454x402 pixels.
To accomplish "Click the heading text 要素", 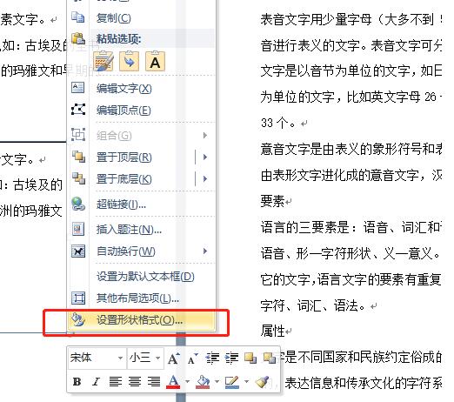I will tap(272, 201).
